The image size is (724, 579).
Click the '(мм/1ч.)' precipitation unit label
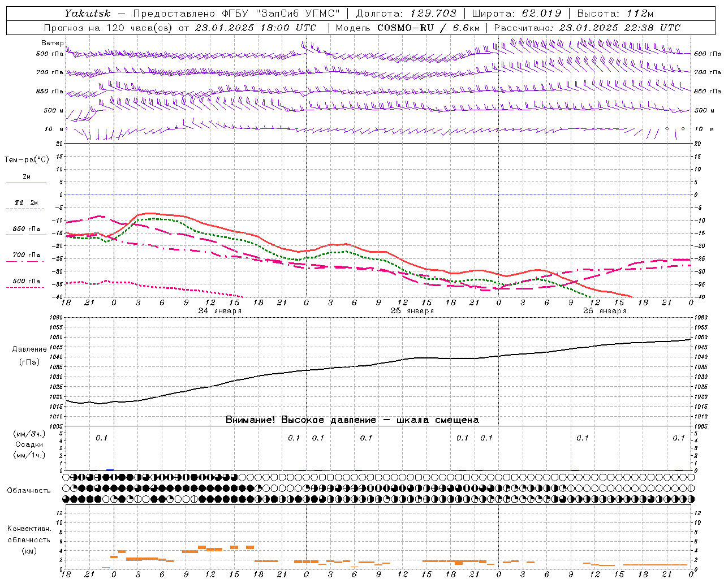(29, 455)
